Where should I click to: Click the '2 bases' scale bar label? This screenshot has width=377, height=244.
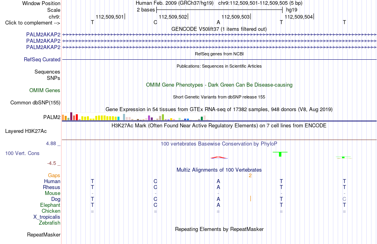146,10
